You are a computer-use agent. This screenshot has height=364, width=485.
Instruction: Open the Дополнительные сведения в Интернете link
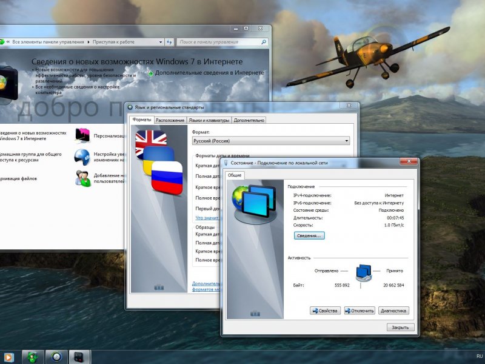coord(209,73)
